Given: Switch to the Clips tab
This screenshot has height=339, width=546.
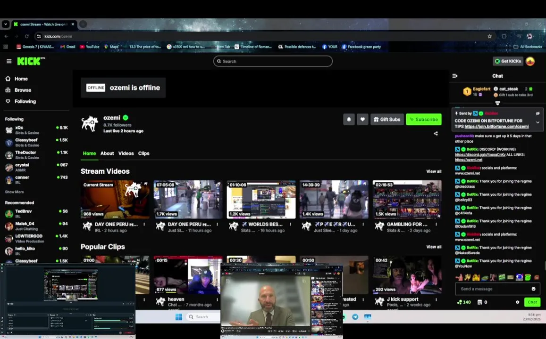Looking at the screenshot, I should 144,153.
